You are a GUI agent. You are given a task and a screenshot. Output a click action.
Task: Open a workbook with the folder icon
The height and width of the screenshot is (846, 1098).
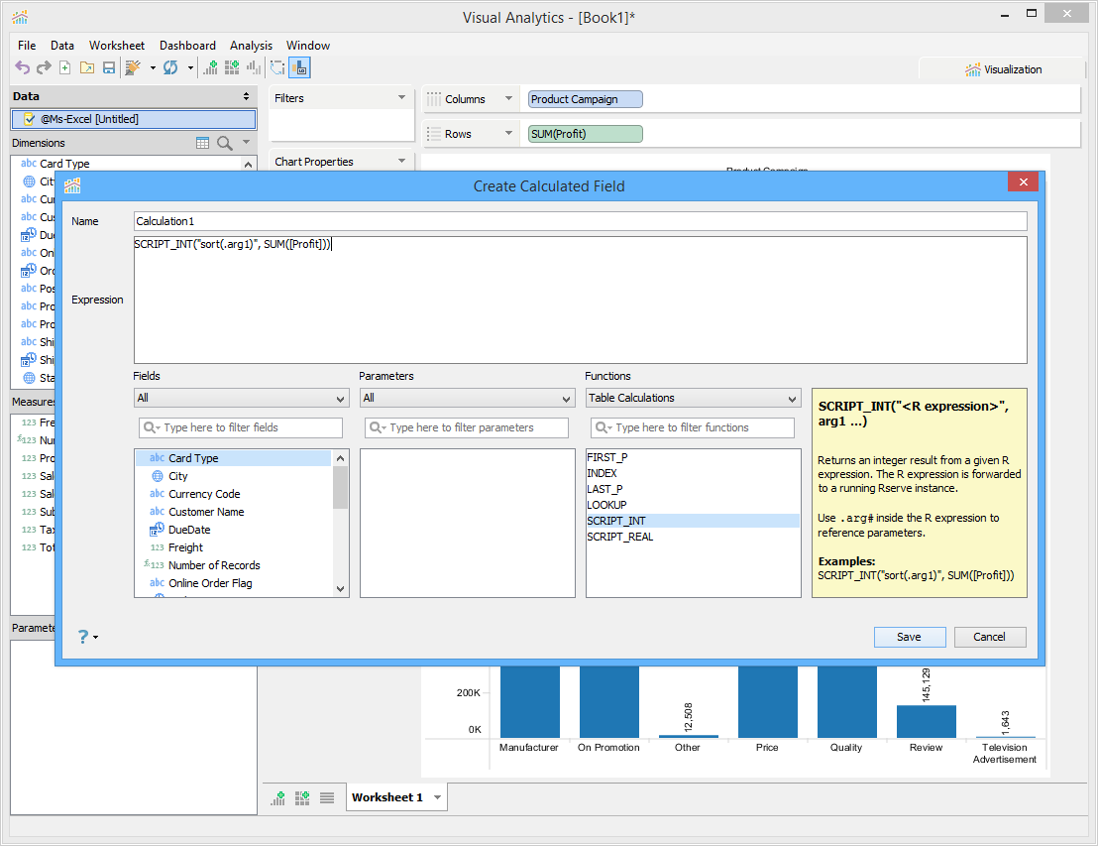[87, 67]
